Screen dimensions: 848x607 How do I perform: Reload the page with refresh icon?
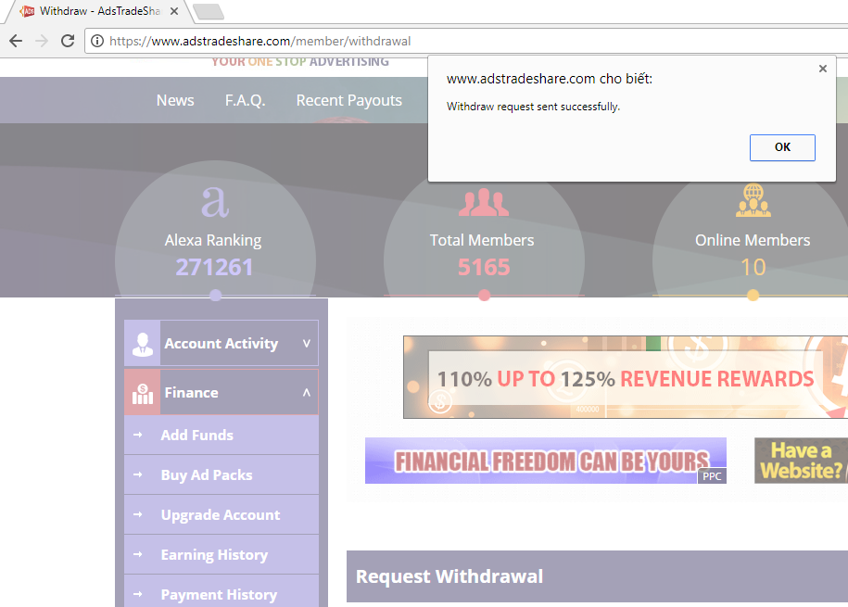68,41
